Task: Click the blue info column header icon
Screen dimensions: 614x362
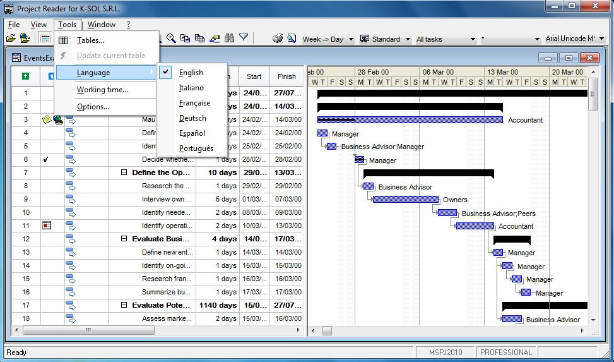Action: point(51,76)
